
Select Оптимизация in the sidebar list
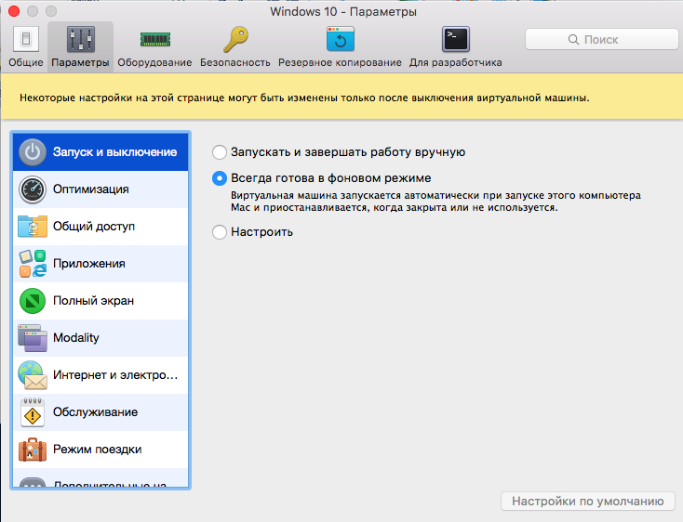(100, 189)
